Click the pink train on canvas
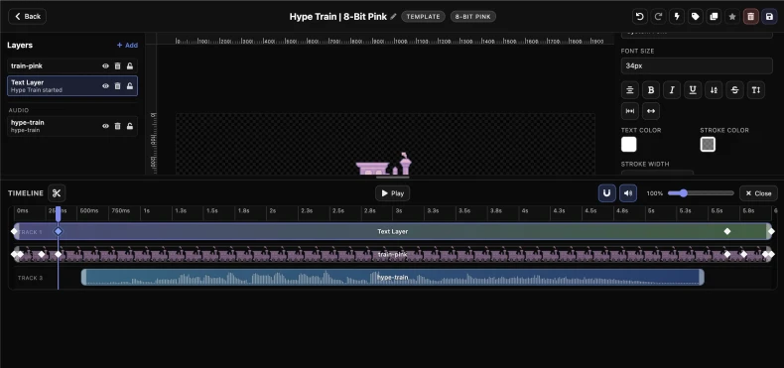 click(x=385, y=164)
